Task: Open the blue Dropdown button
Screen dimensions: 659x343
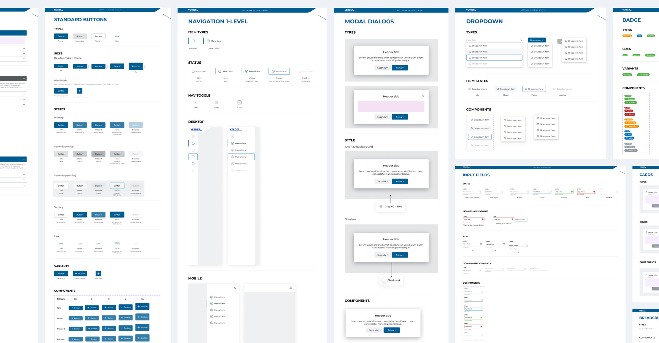Action: coord(536,40)
